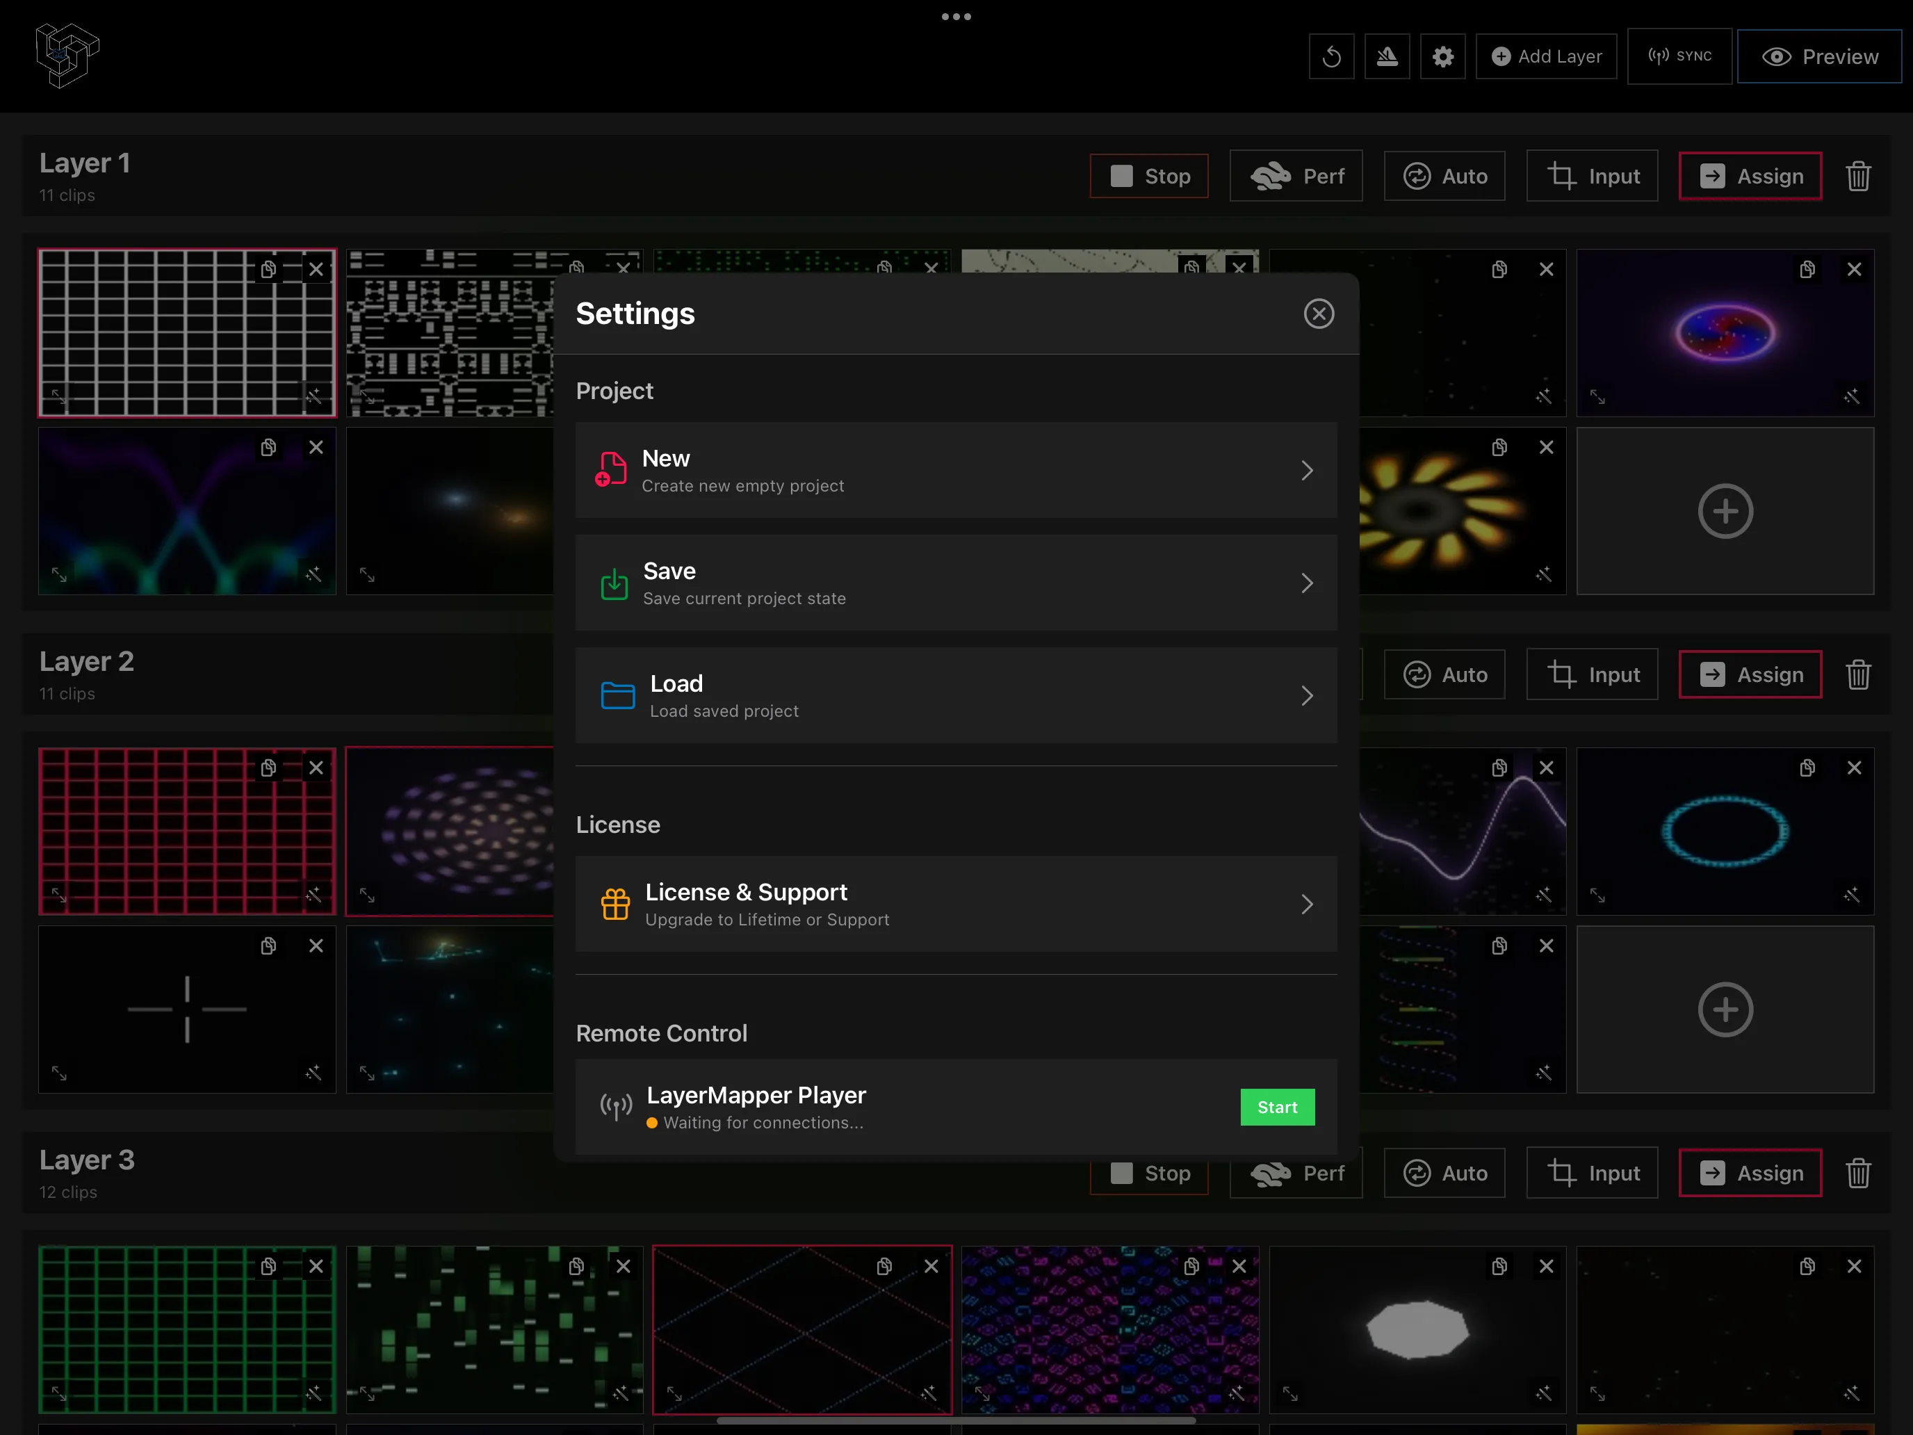Add a clip to Layer 1

[1725, 511]
